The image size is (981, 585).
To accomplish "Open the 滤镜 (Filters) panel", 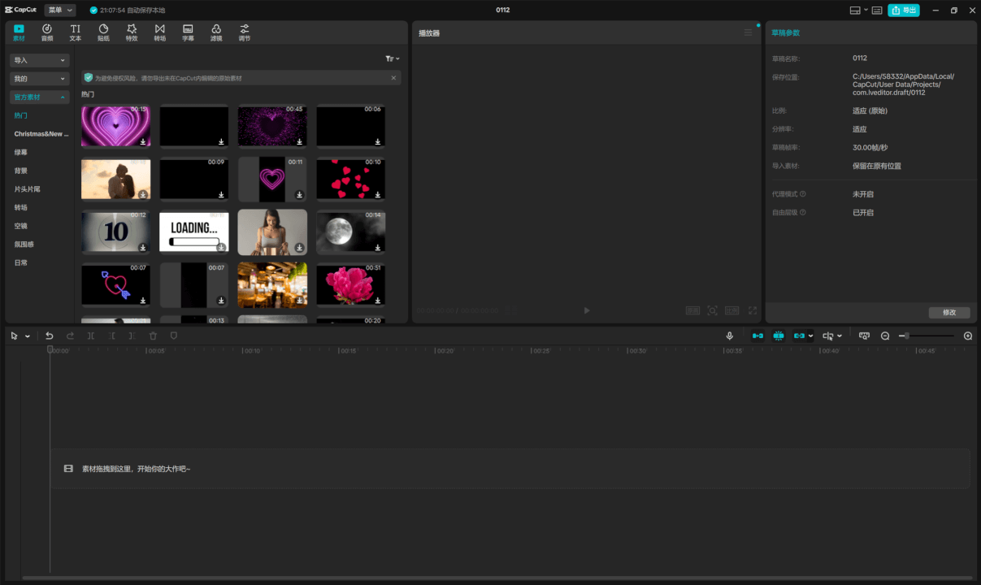I will pos(216,32).
